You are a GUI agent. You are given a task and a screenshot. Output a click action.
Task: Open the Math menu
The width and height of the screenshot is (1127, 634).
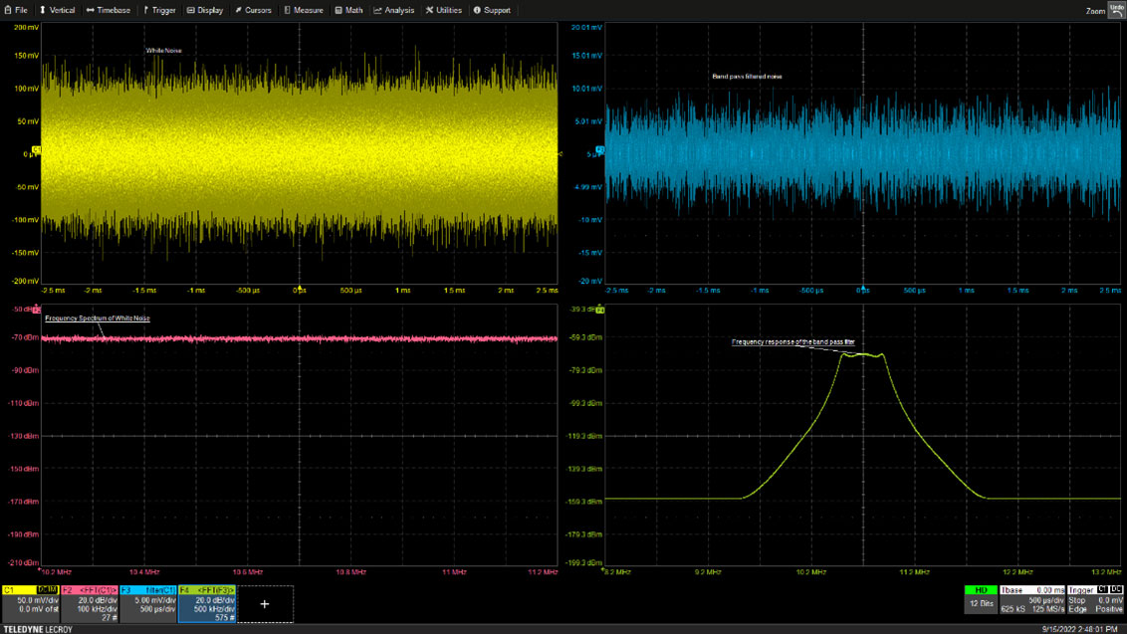[348, 10]
